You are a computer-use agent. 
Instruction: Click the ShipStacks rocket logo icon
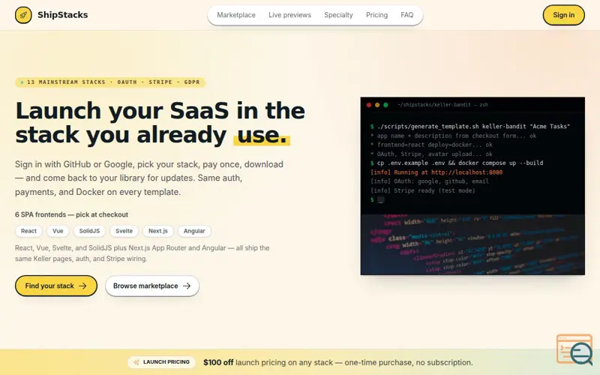(x=23, y=15)
